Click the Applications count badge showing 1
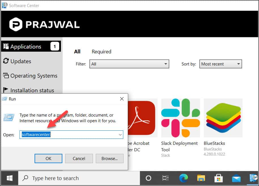The width and height of the screenshot is (259, 186). (x=55, y=46)
